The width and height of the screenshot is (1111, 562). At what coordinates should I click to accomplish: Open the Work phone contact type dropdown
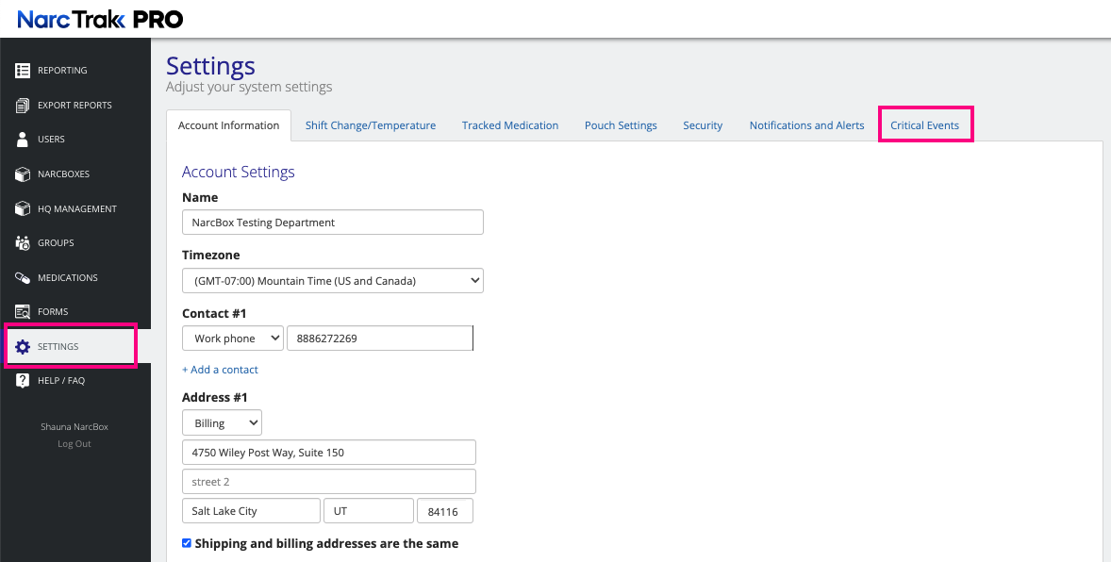tap(232, 339)
